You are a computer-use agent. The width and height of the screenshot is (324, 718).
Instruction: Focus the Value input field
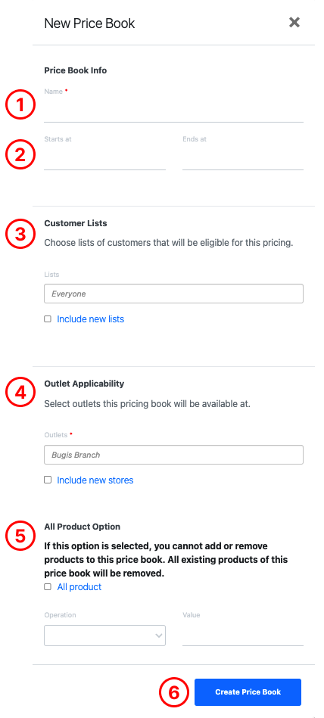click(x=243, y=635)
